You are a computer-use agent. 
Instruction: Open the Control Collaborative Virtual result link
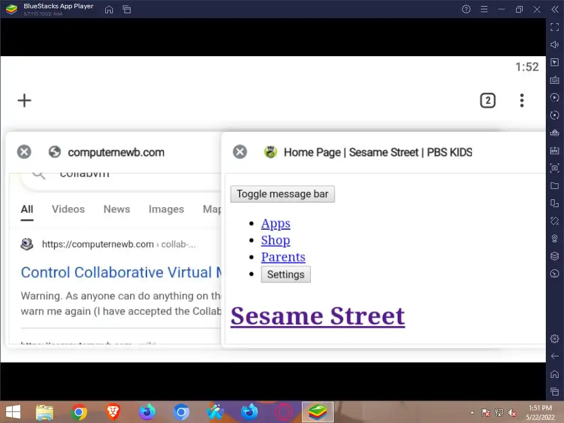click(x=121, y=272)
